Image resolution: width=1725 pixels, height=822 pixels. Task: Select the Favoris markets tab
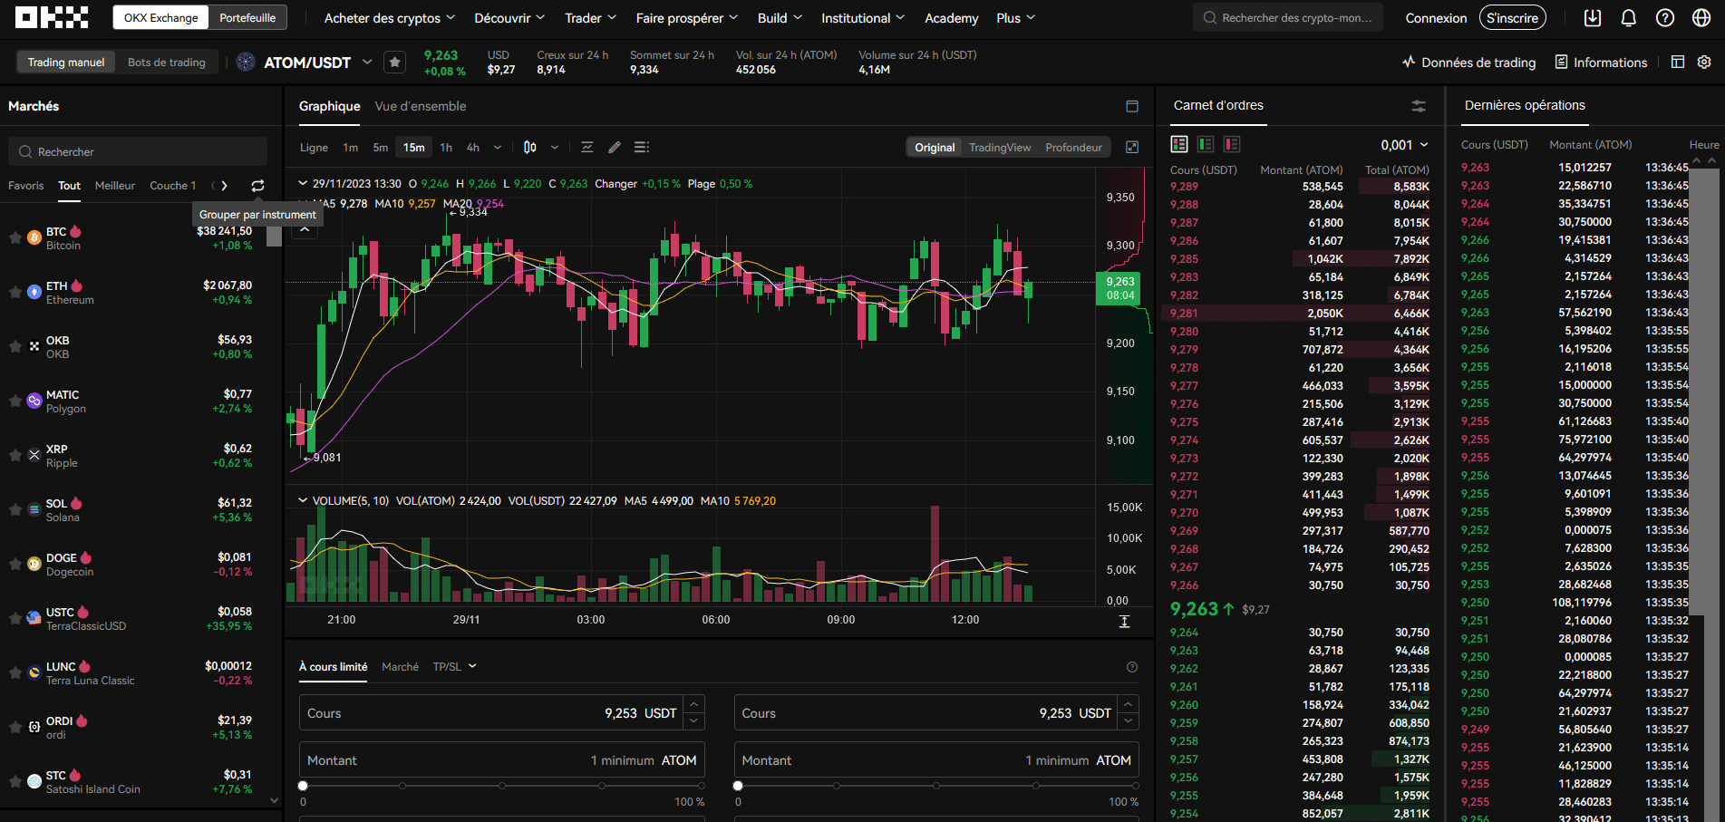(x=25, y=186)
